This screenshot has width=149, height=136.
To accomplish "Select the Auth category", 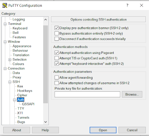I will pyautogui.click(x=21, y=100).
